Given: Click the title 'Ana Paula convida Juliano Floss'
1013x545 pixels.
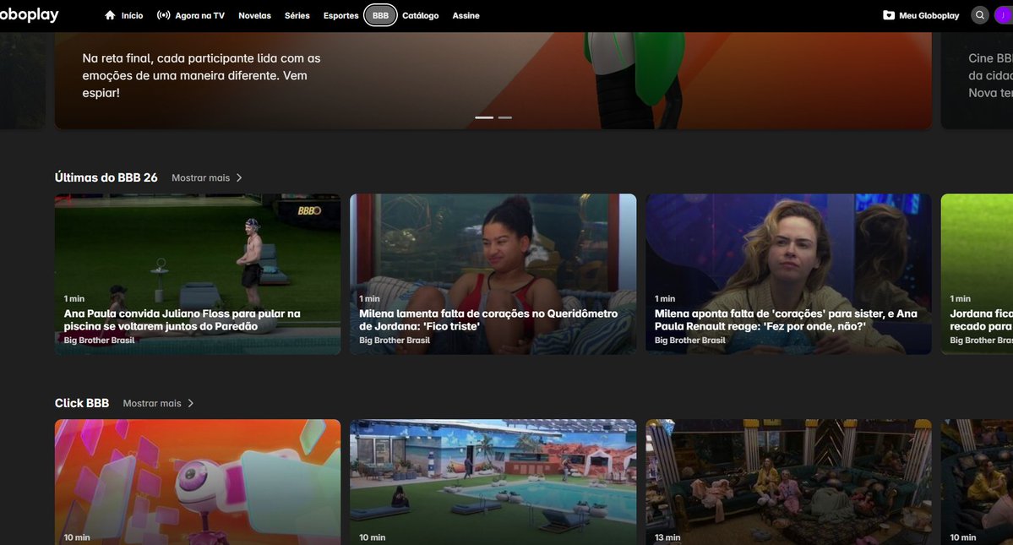Looking at the screenshot, I should point(182,319).
